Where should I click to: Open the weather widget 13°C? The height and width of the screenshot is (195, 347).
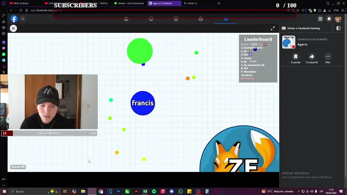(277, 191)
